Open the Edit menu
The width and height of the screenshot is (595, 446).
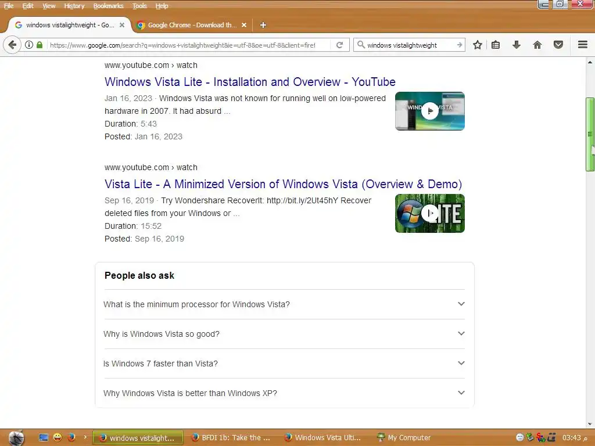click(x=28, y=6)
